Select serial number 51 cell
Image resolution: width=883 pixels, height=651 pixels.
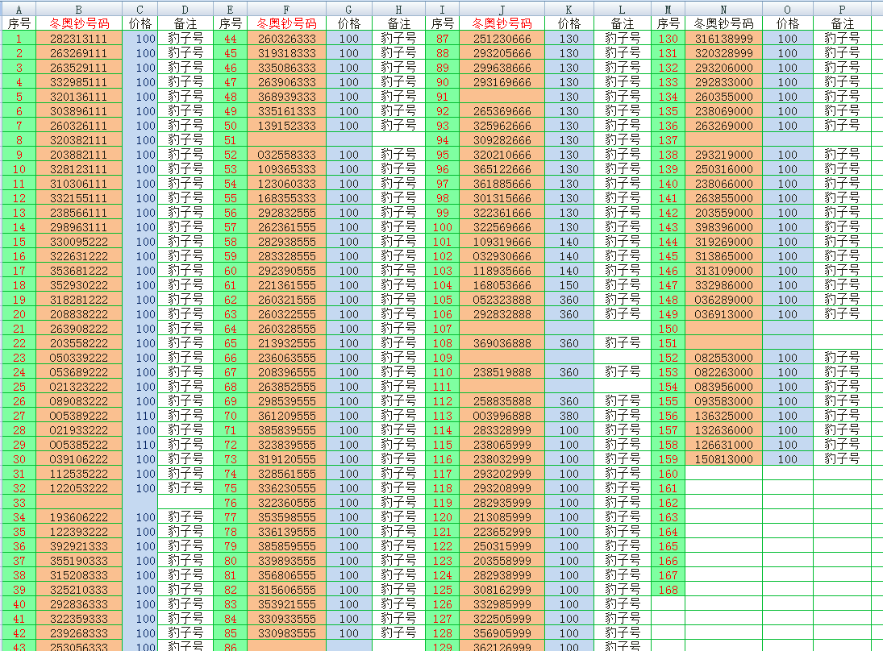pyautogui.click(x=230, y=140)
